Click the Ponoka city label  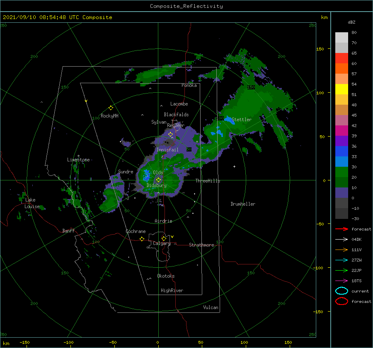pyautogui.click(x=189, y=85)
